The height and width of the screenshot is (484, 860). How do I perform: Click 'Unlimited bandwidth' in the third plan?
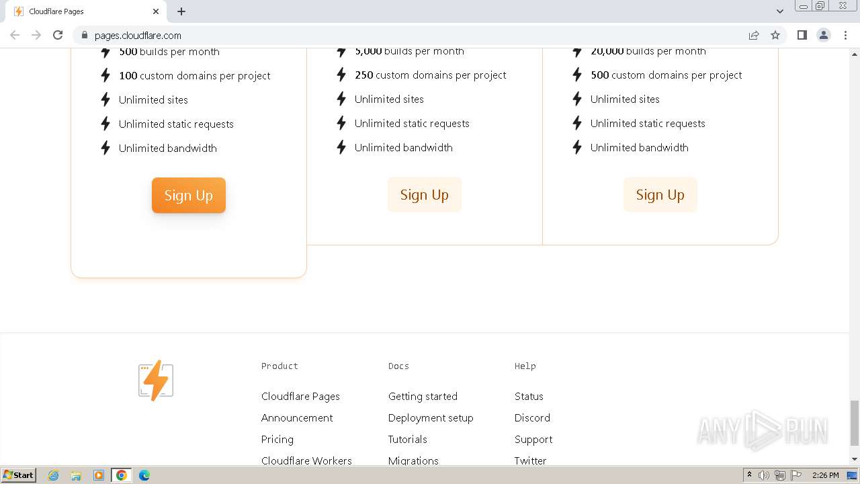tap(640, 147)
